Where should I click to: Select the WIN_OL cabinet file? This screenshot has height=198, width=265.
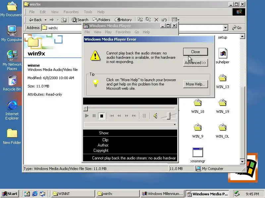point(222,131)
